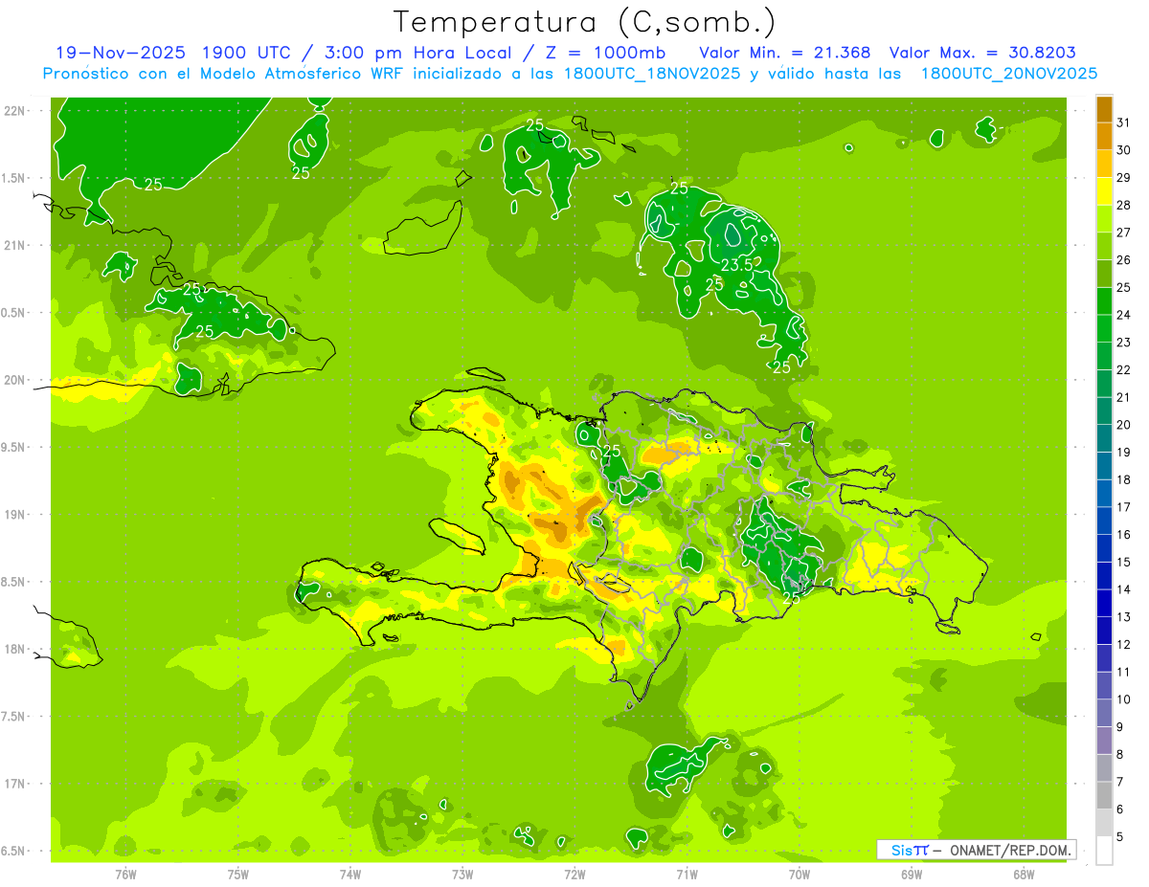Screen dimensions: 1149x887
Task: Click the "22N" latitude axis label
Action: point(14,110)
